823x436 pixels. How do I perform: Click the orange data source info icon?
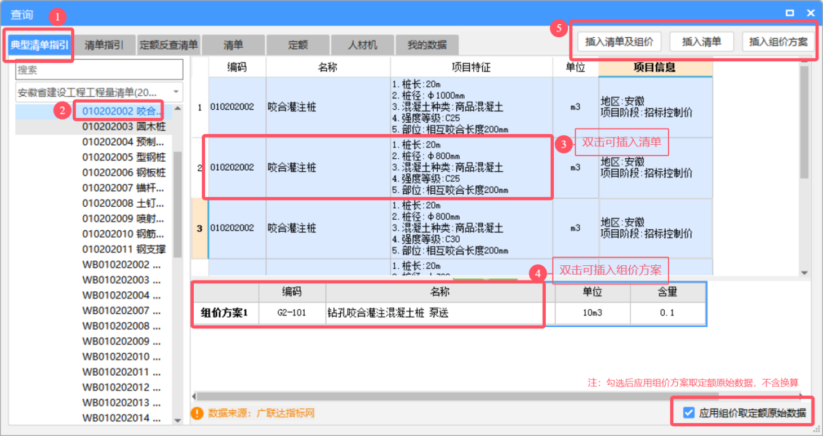coord(197,413)
